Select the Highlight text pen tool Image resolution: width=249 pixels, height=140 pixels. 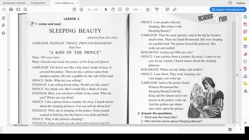175,9
